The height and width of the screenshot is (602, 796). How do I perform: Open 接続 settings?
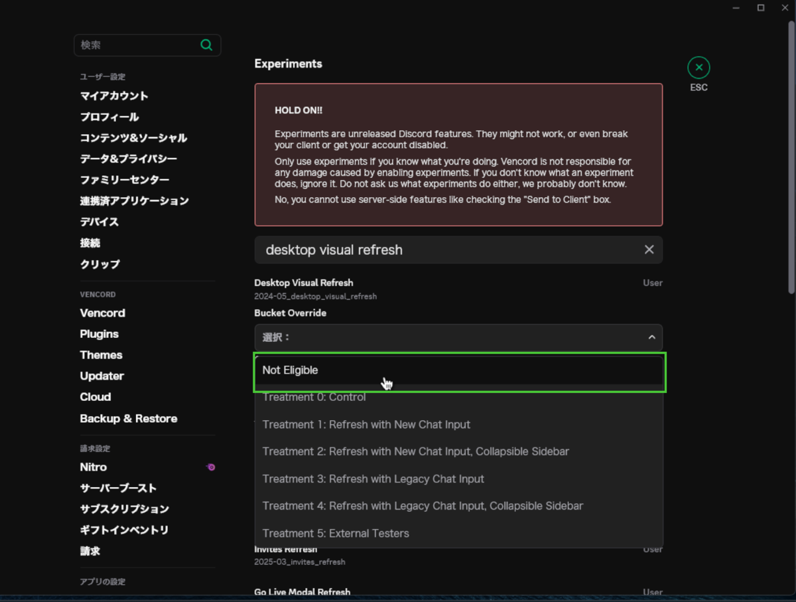tap(90, 243)
